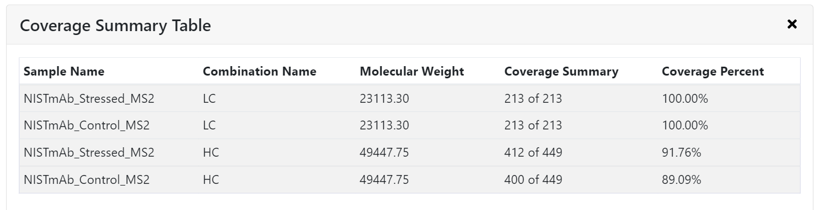Click the 89.09% coverage percent cell

[x=682, y=180]
